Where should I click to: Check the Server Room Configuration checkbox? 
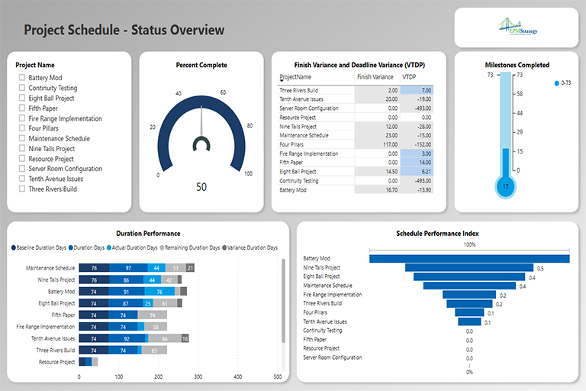point(22,168)
